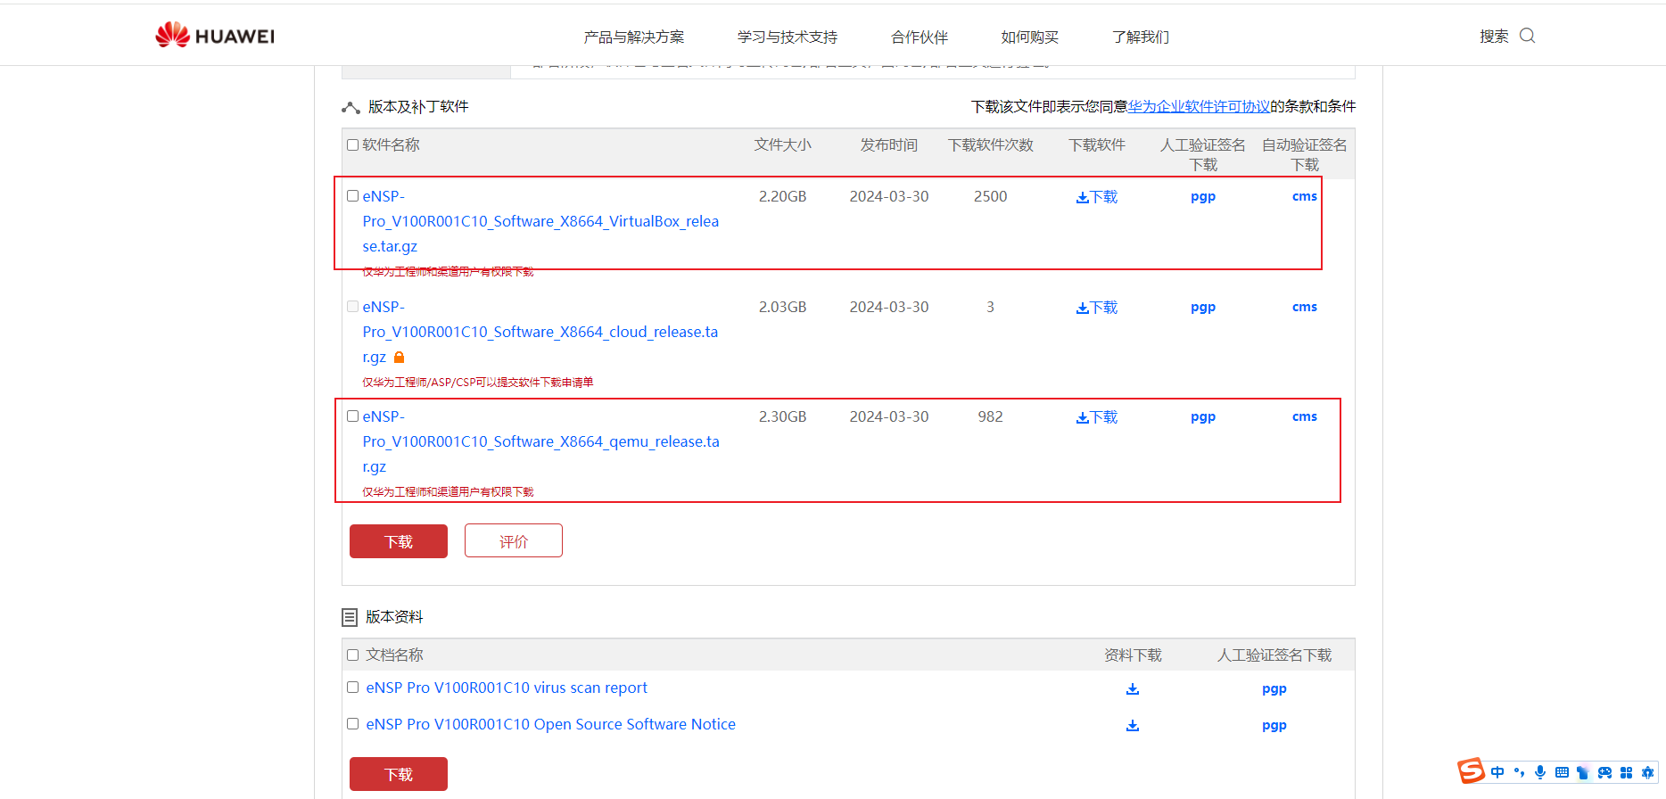
Task: Open the Sogou toolbox grid icon
Action: [x=1626, y=772]
